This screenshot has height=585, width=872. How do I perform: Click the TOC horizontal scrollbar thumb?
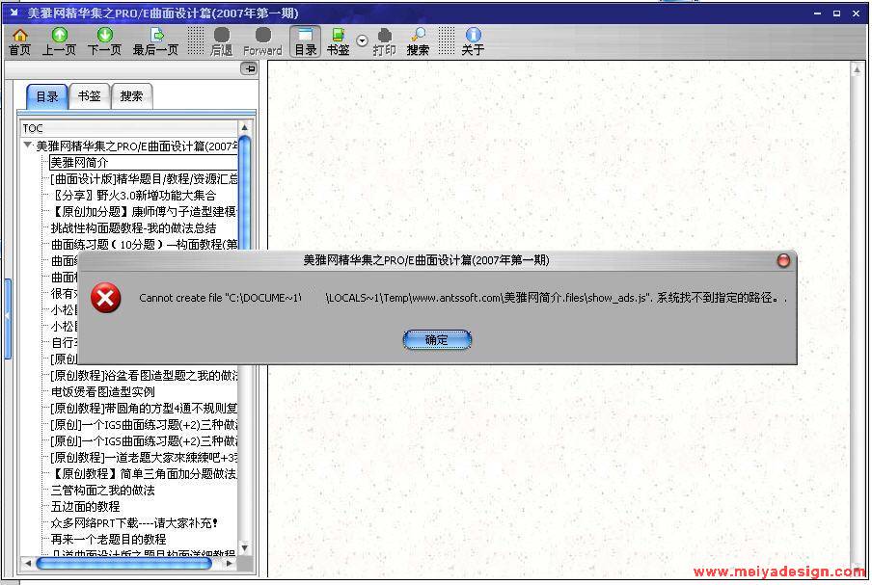[124, 564]
